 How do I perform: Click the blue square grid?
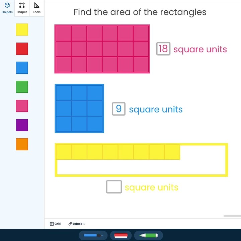tap(79, 108)
